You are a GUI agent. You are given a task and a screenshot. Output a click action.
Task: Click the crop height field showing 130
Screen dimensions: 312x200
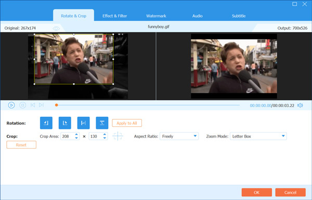[x=96, y=136]
